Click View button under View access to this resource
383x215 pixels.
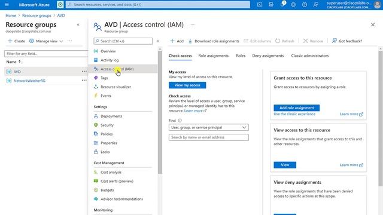(285, 165)
